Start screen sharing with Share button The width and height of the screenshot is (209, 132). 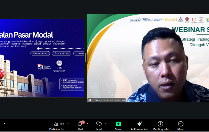click(118, 126)
